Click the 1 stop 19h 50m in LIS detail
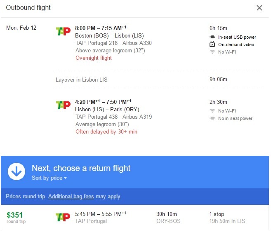This screenshot has height=237, width=271. tap(227, 218)
